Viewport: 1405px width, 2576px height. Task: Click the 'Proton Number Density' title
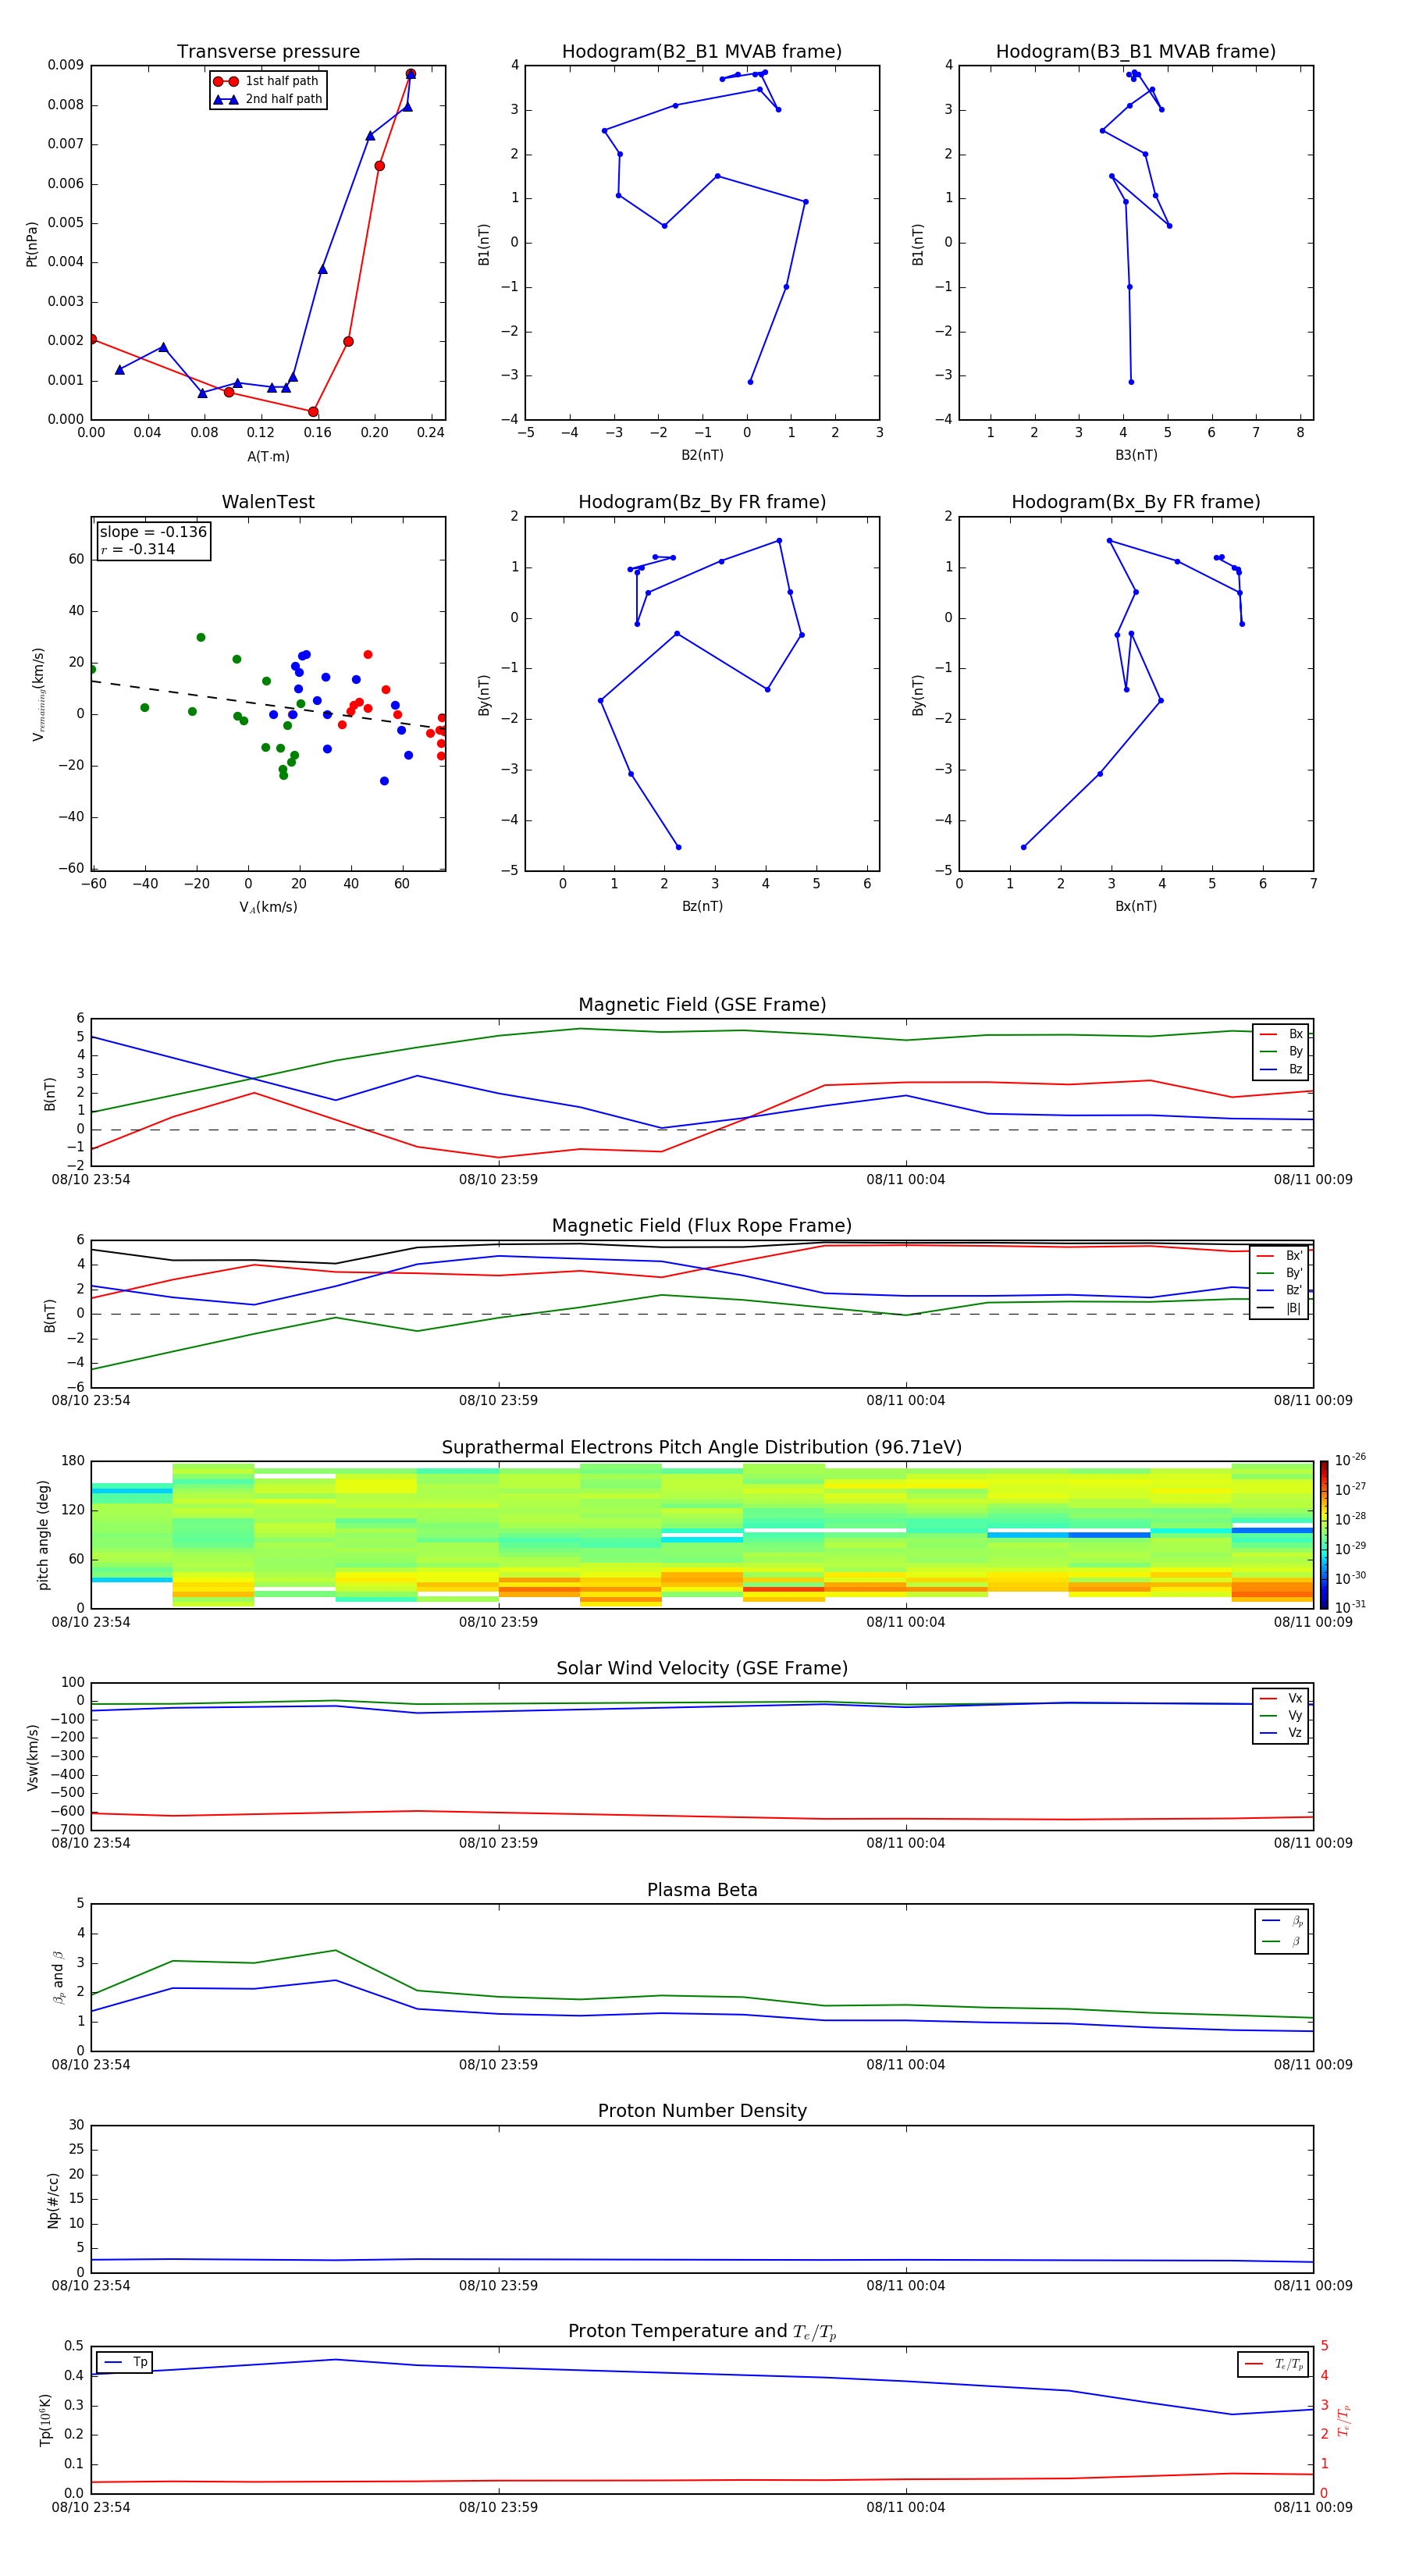click(x=702, y=2111)
